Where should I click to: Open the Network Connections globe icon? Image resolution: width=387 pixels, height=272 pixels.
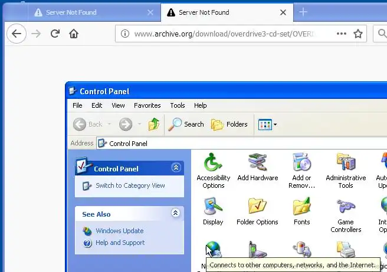pyautogui.click(x=213, y=250)
